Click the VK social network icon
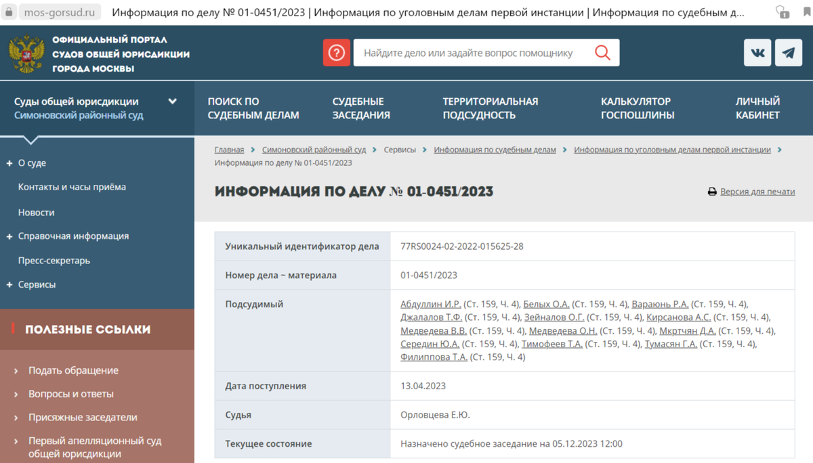This screenshot has height=463, width=813. click(757, 53)
